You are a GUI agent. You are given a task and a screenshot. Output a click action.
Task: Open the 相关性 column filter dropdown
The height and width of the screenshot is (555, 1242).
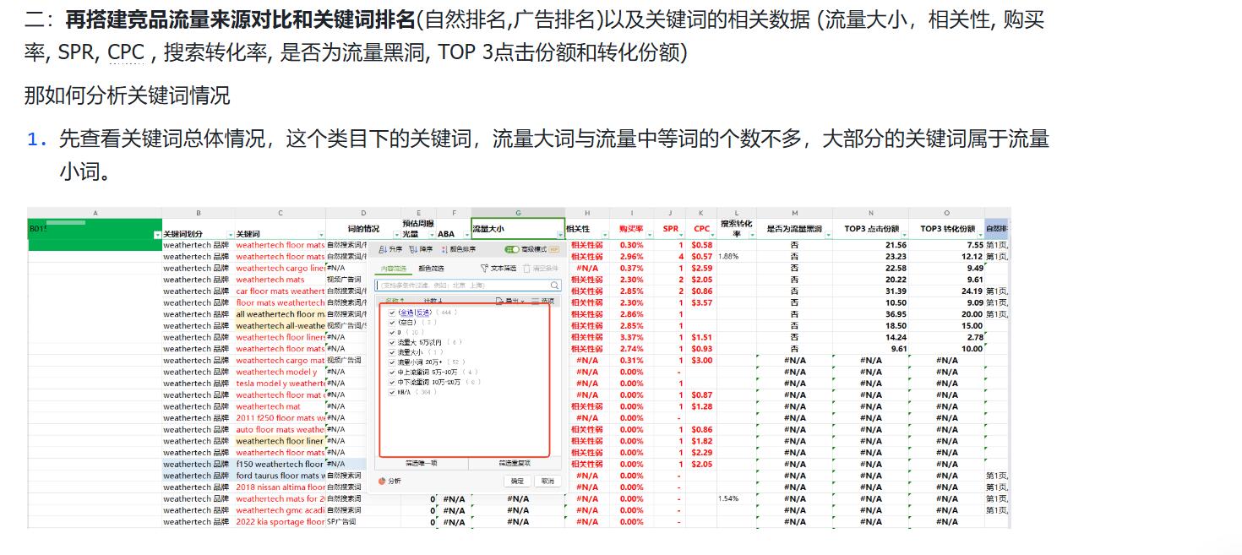pyautogui.click(x=604, y=234)
